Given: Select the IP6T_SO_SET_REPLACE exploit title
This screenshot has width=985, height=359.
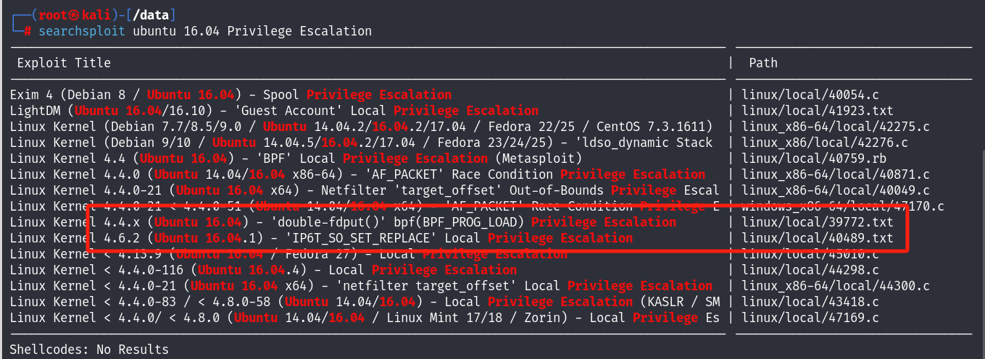Looking at the screenshot, I should click(321, 238).
